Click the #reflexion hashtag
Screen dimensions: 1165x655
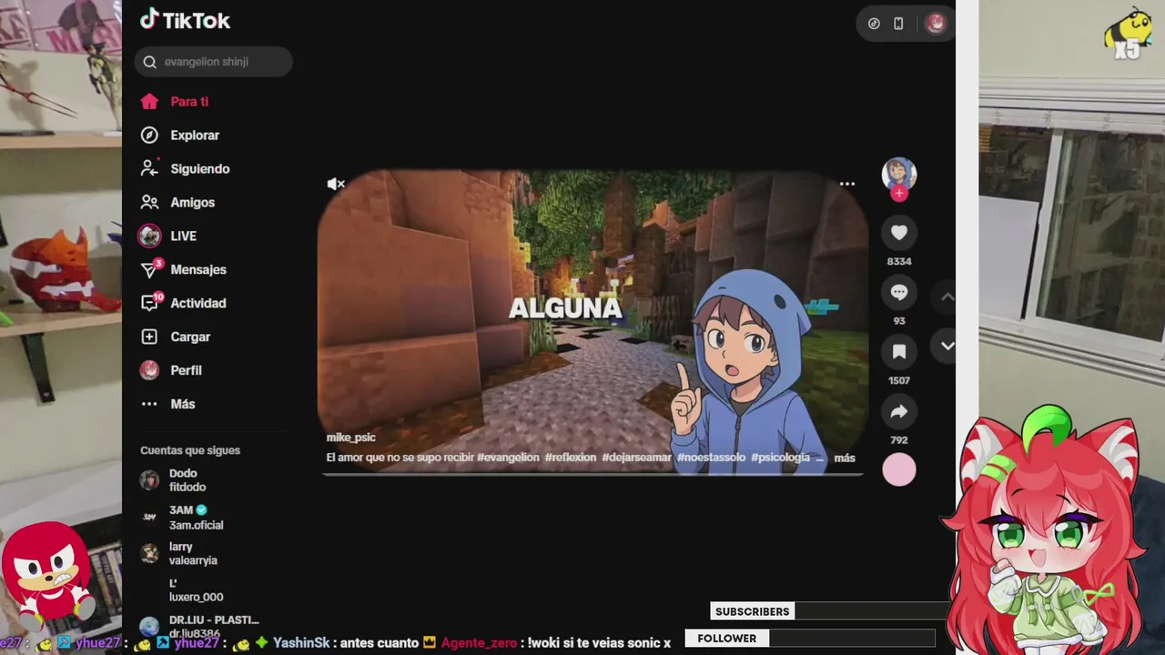[571, 458]
